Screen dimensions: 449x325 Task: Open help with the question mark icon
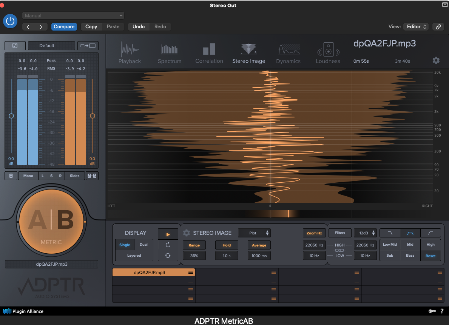click(442, 311)
